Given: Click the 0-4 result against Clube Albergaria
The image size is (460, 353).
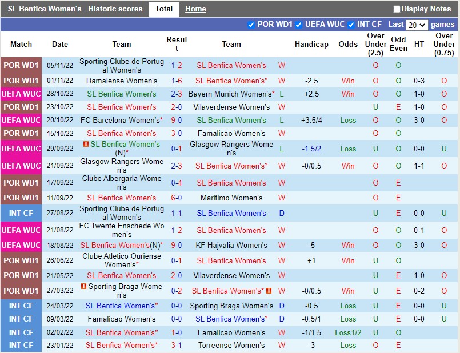Looking at the screenshot, I should click(x=177, y=183).
